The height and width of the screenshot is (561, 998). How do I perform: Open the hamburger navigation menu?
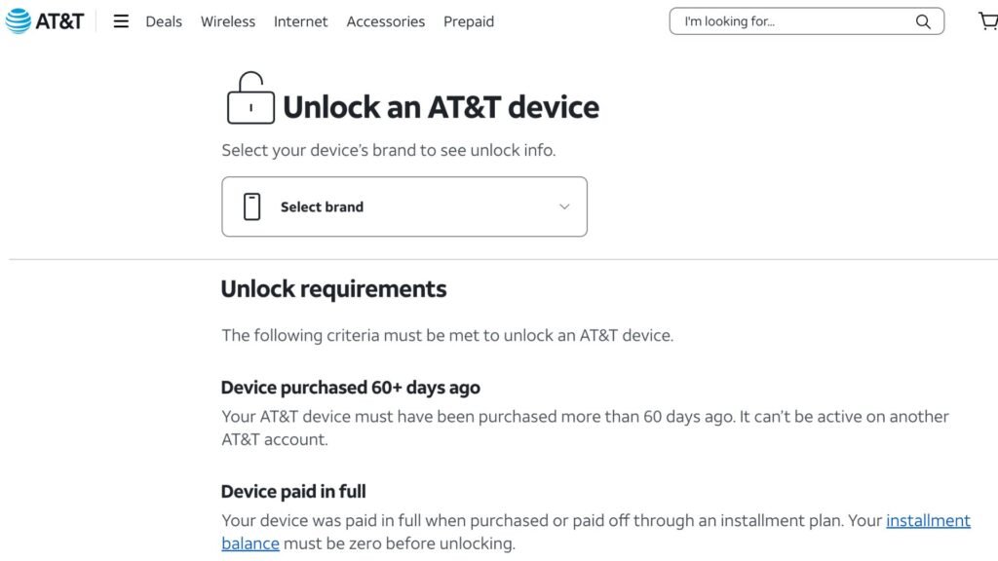tap(121, 20)
